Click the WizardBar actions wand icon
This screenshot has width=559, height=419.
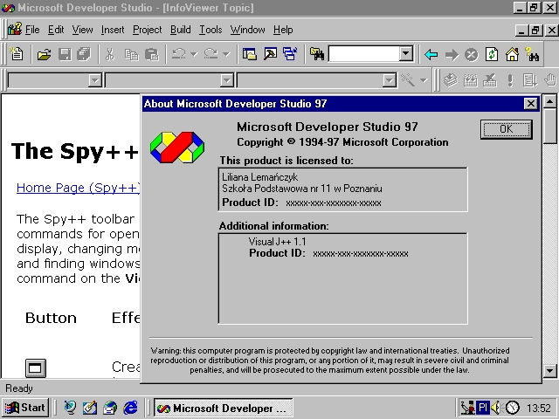pos(408,80)
